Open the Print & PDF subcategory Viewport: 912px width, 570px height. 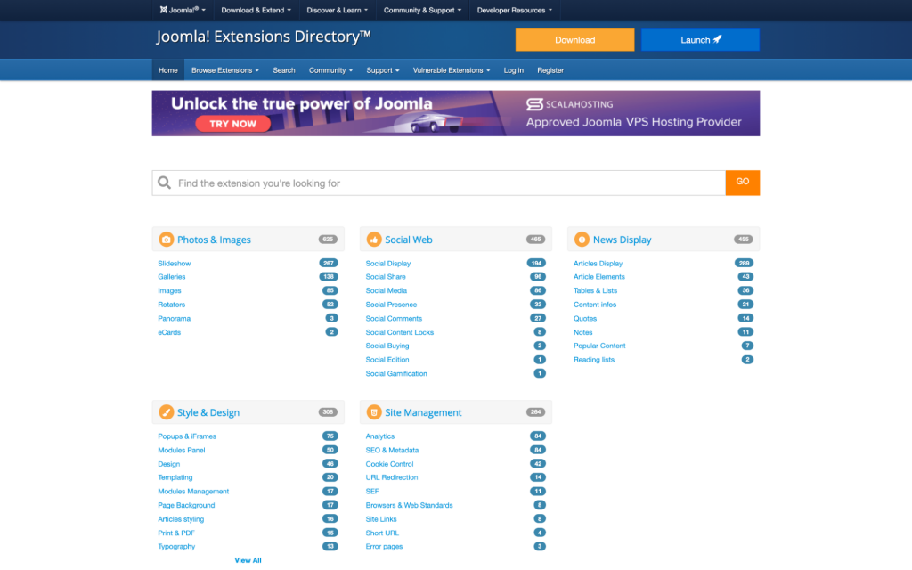(176, 533)
